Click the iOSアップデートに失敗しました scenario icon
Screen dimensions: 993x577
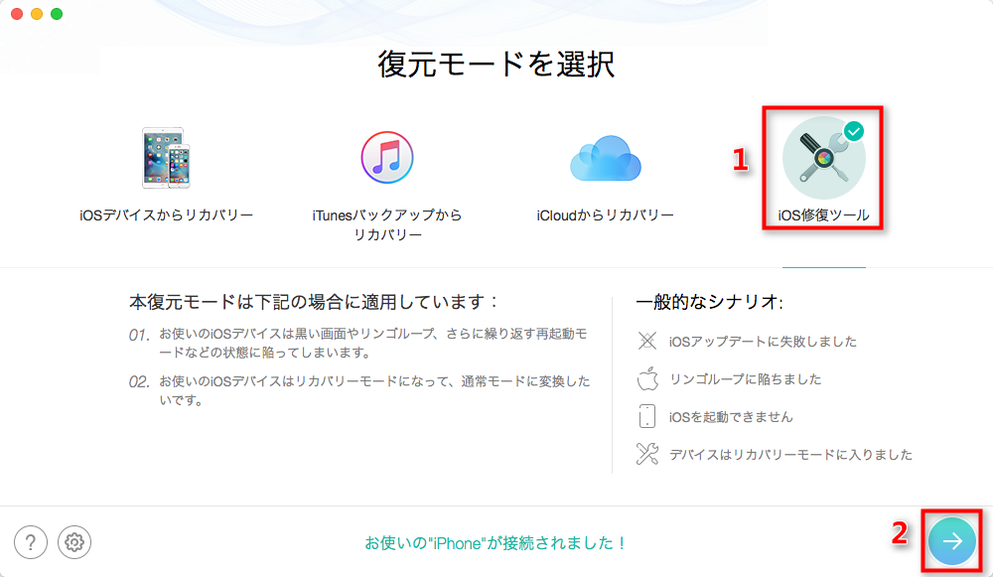coord(647,341)
